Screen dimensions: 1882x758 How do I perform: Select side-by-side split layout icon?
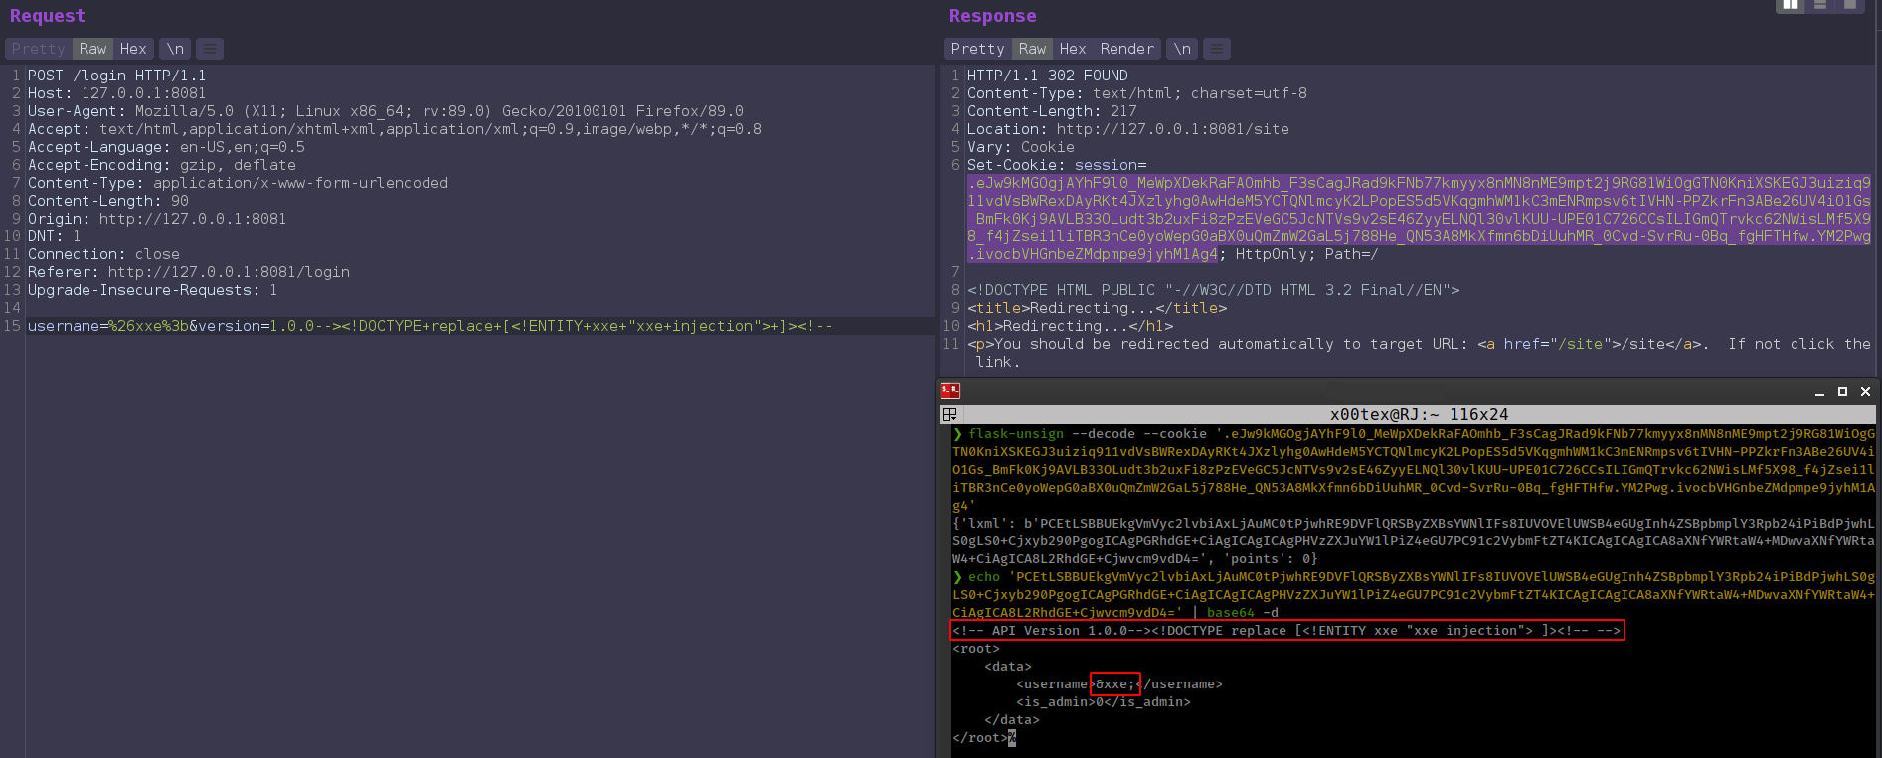(1791, 5)
